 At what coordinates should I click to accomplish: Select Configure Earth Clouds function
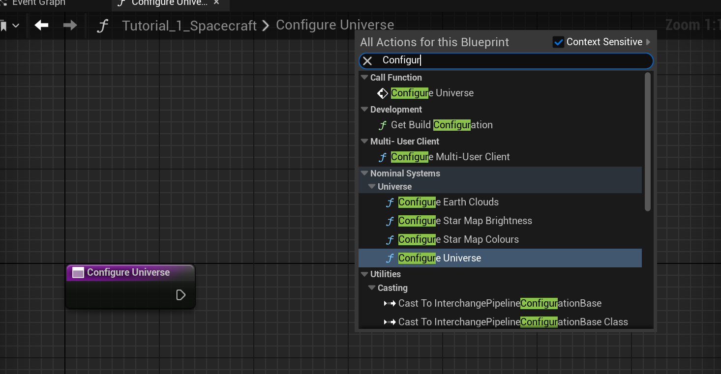pos(449,202)
